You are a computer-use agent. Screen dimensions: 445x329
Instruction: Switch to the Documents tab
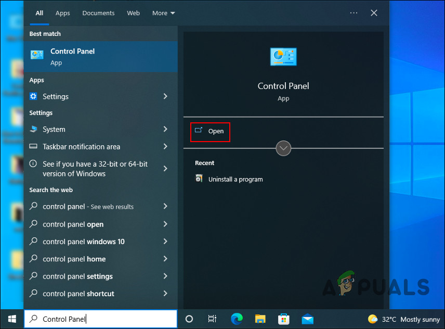tap(98, 13)
